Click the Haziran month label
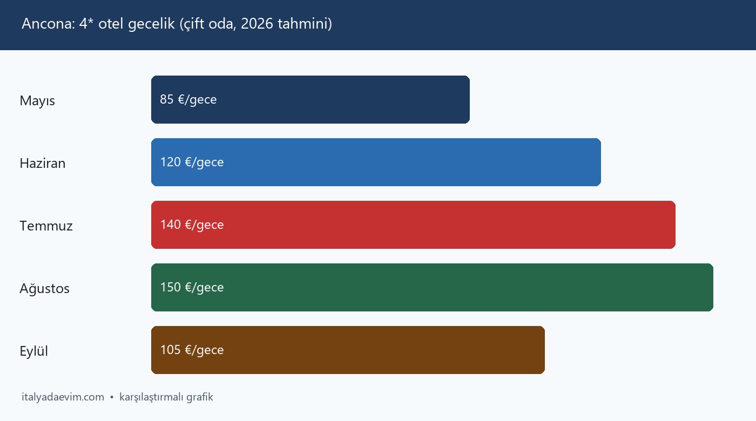756x421 pixels. point(43,163)
